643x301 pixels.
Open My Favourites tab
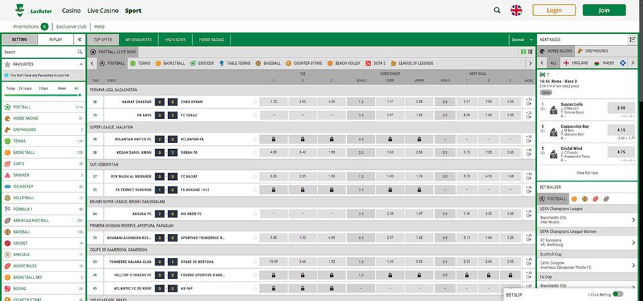pos(138,39)
